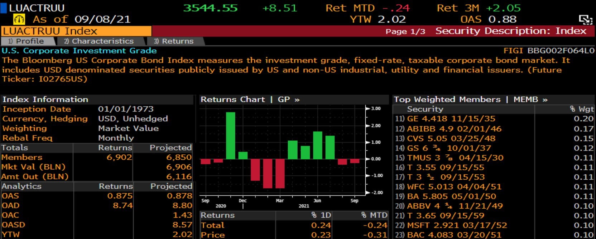Image resolution: width=596 pixels, height=239 pixels.
Task: Click Mkt Val (BLN) value 6,906
Action: click(x=179, y=167)
